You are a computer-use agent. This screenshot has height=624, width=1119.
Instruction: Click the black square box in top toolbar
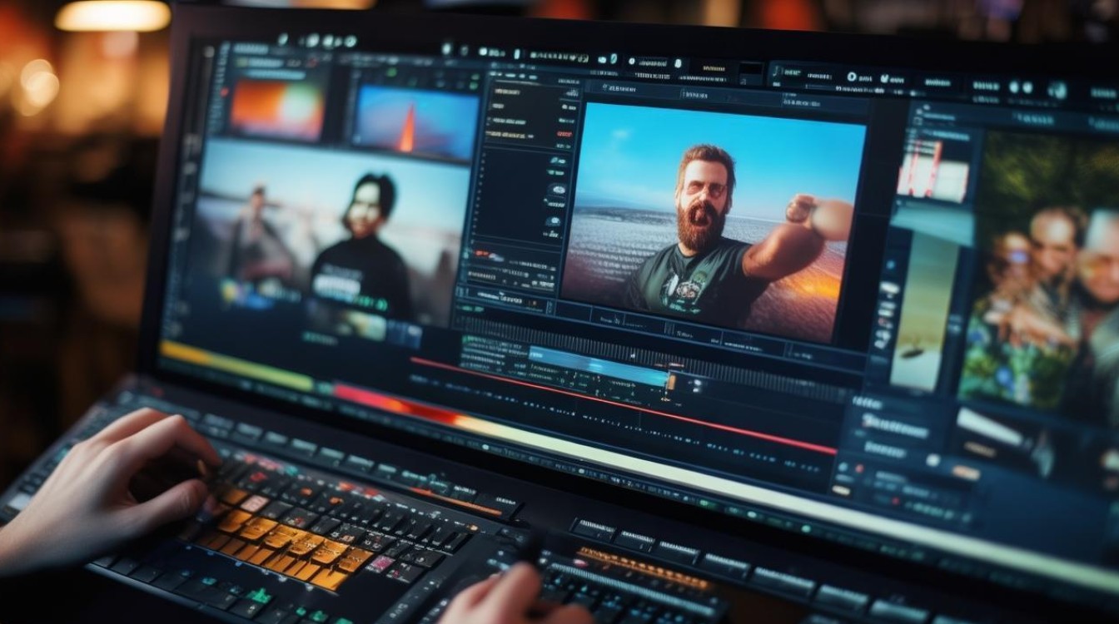(x=750, y=70)
